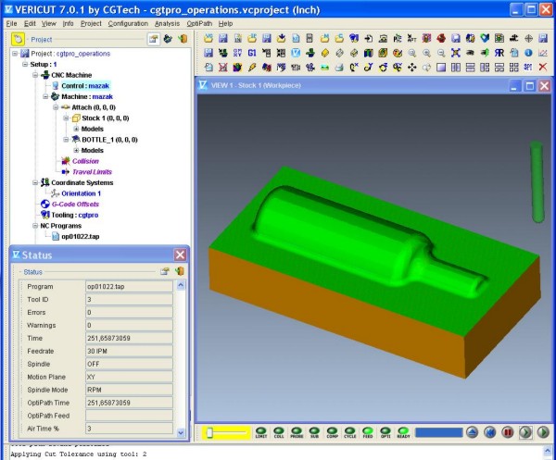The width and height of the screenshot is (556, 460).
Task: Open the Configuration menu
Action: [x=128, y=23]
